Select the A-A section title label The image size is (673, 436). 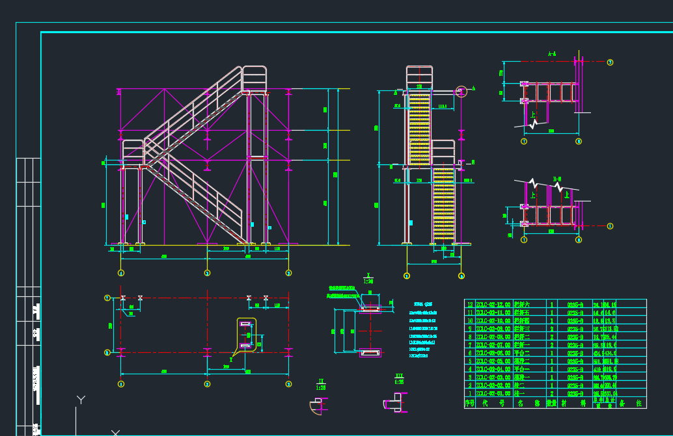[552, 54]
